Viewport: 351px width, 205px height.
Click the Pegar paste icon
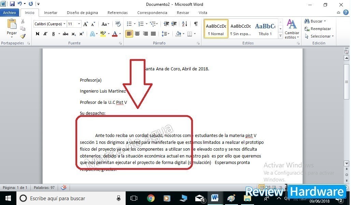12,24
